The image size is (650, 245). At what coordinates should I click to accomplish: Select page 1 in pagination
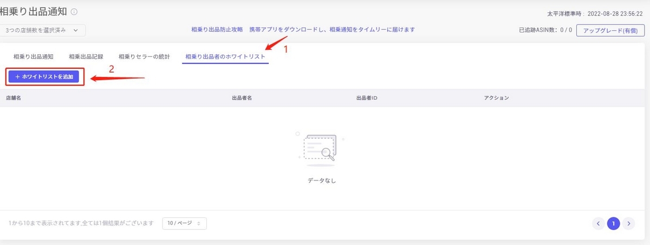point(614,223)
